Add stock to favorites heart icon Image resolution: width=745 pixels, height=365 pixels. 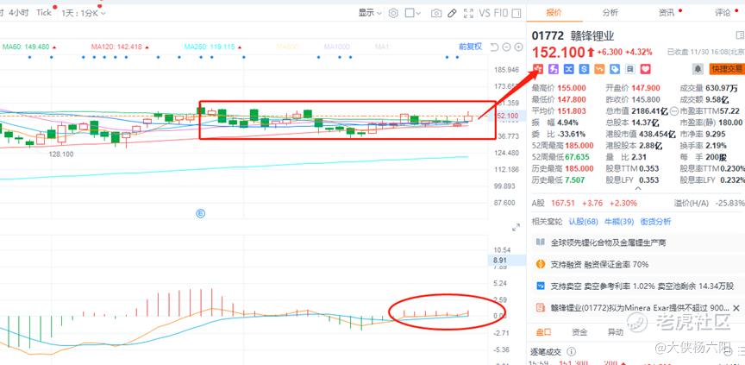coord(645,69)
